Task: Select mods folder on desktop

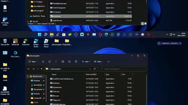Action: (5, 78)
